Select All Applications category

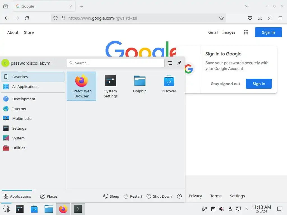tap(33, 87)
